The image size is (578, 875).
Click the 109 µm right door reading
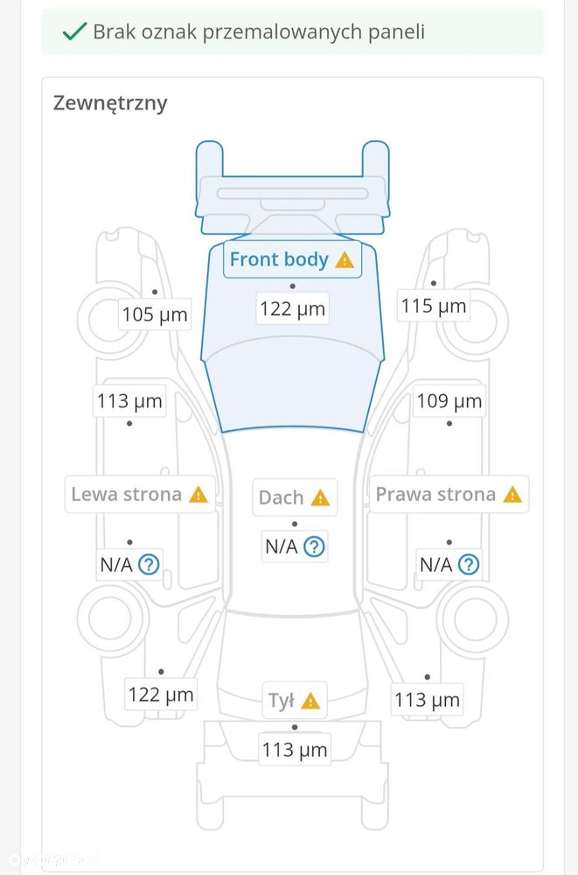pyautogui.click(x=449, y=401)
